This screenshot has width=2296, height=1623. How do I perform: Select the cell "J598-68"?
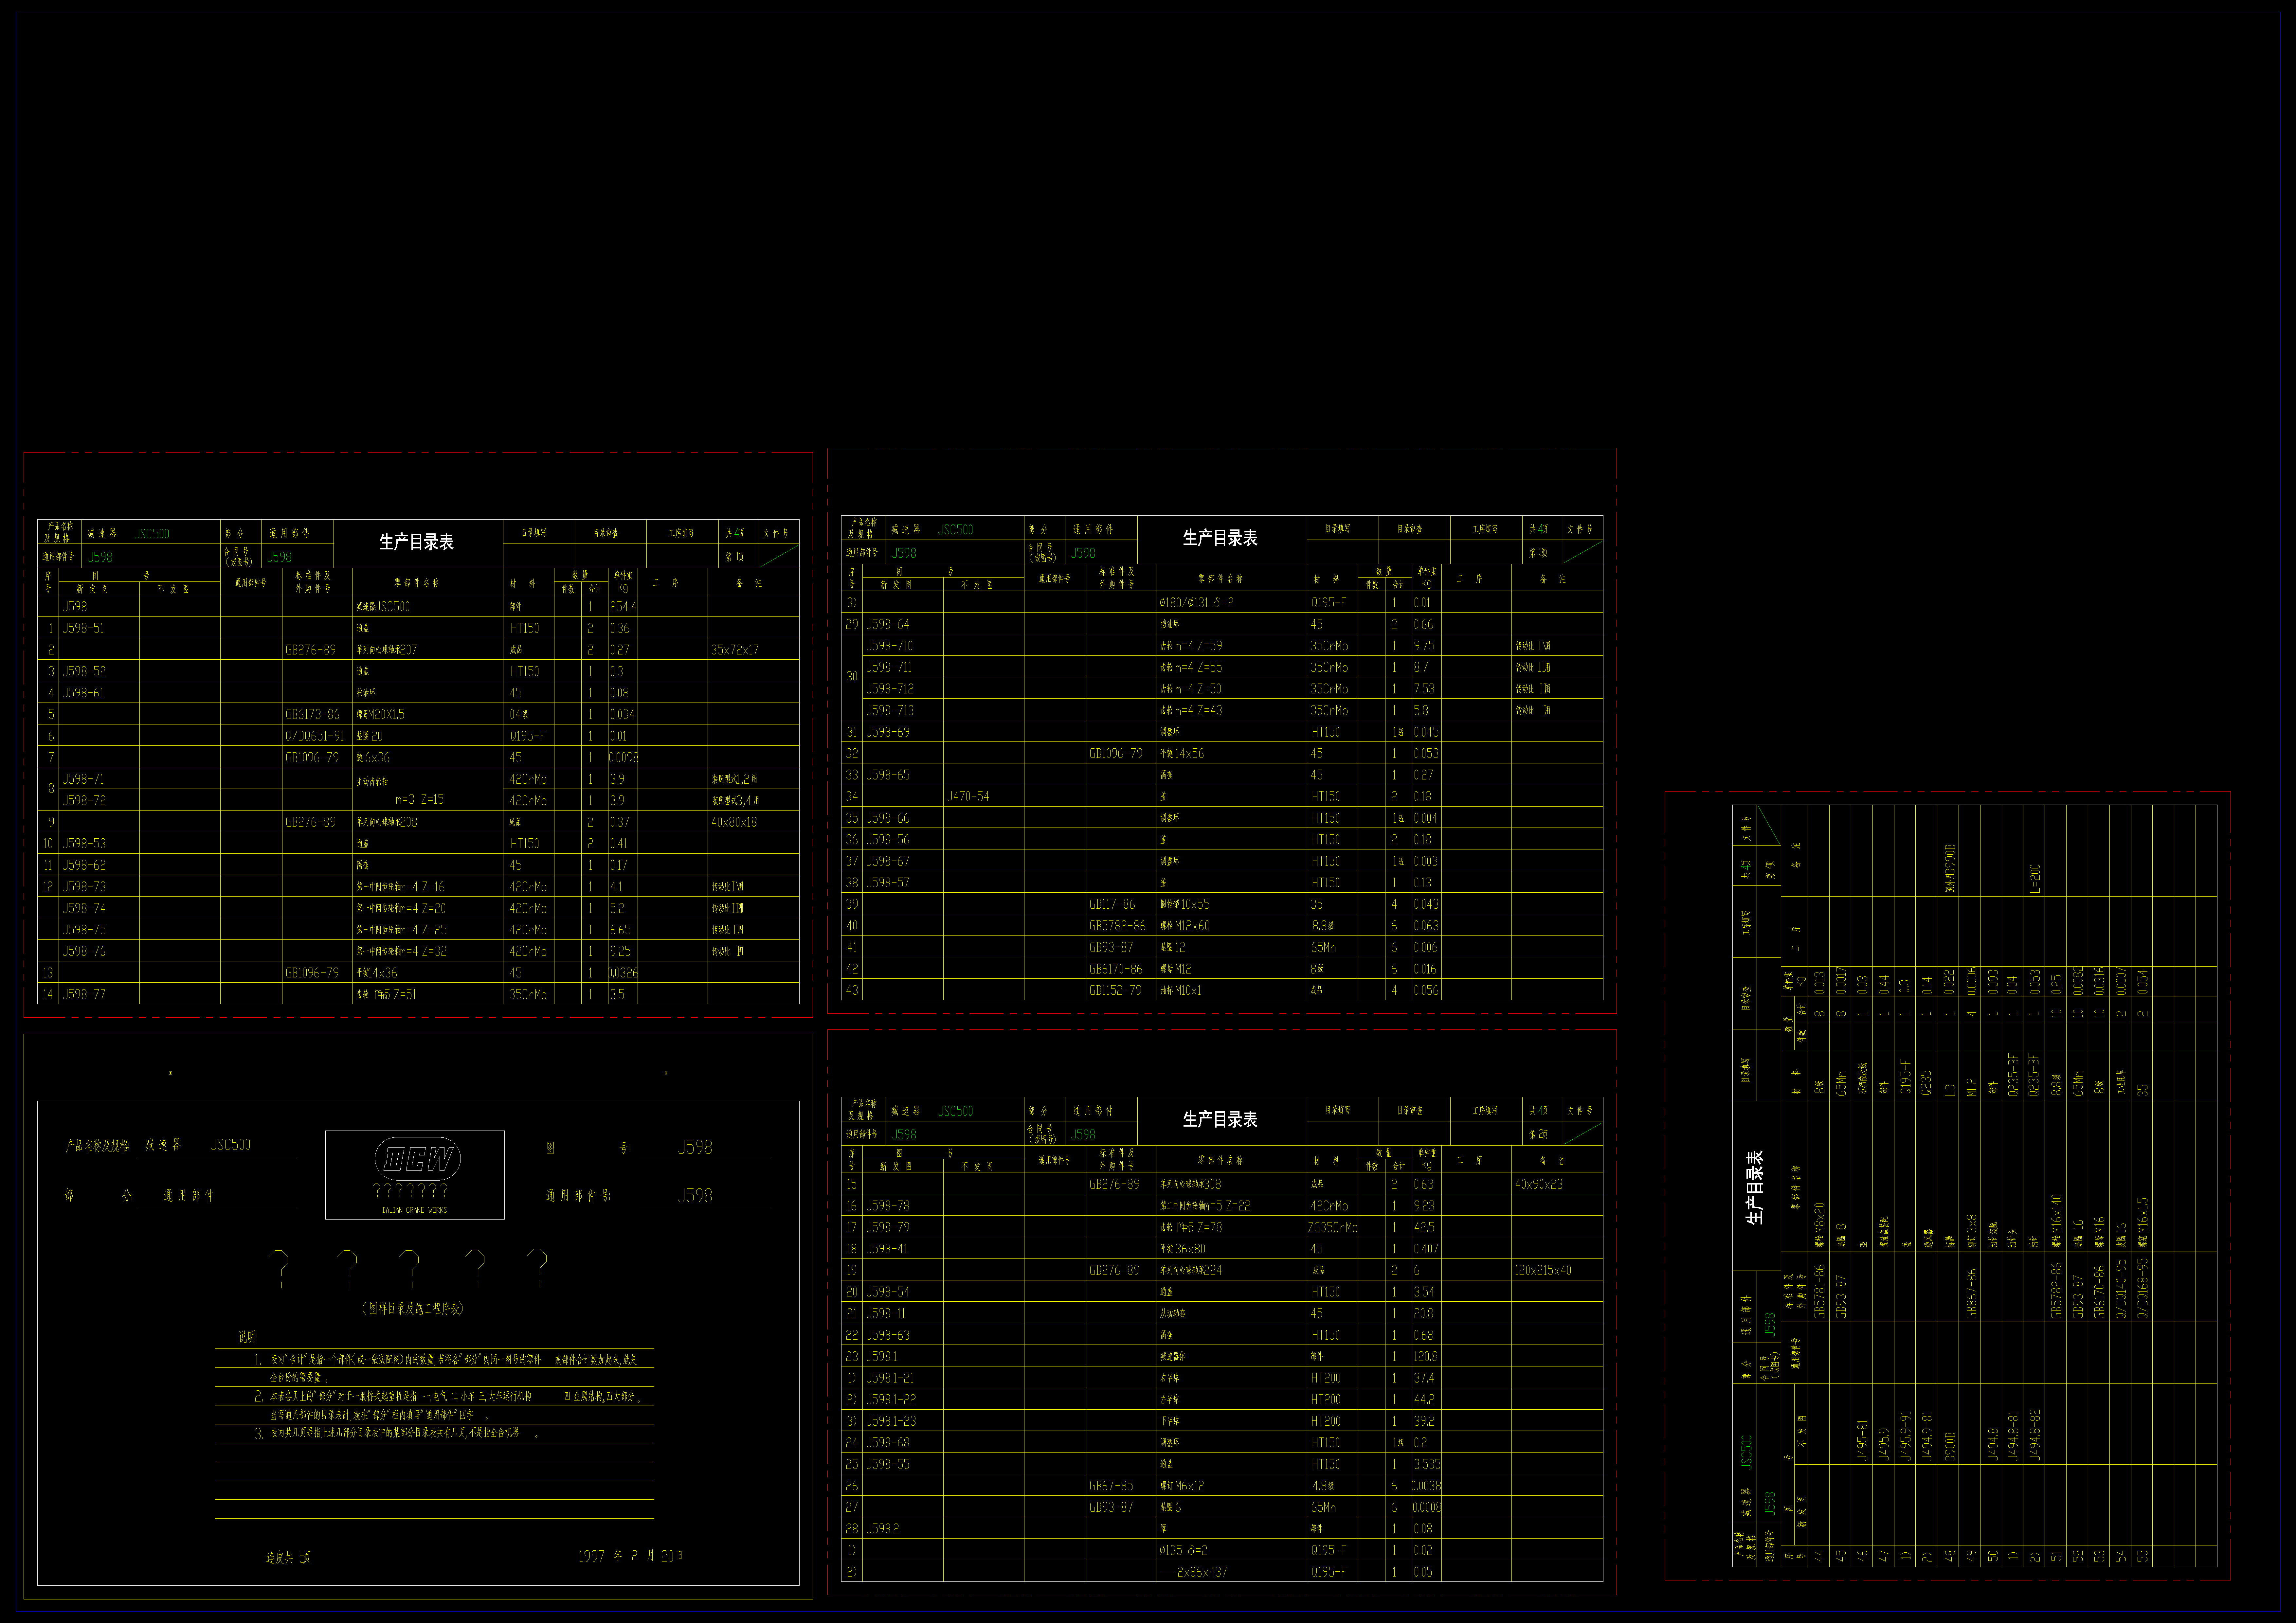click(x=888, y=1443)
